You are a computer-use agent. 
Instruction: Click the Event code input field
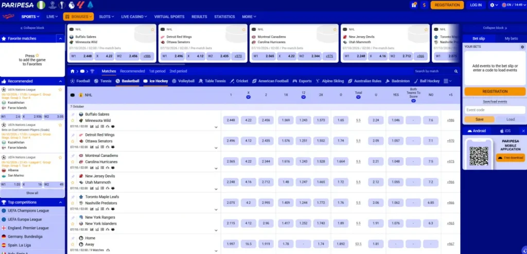click(x=495, y=110)
